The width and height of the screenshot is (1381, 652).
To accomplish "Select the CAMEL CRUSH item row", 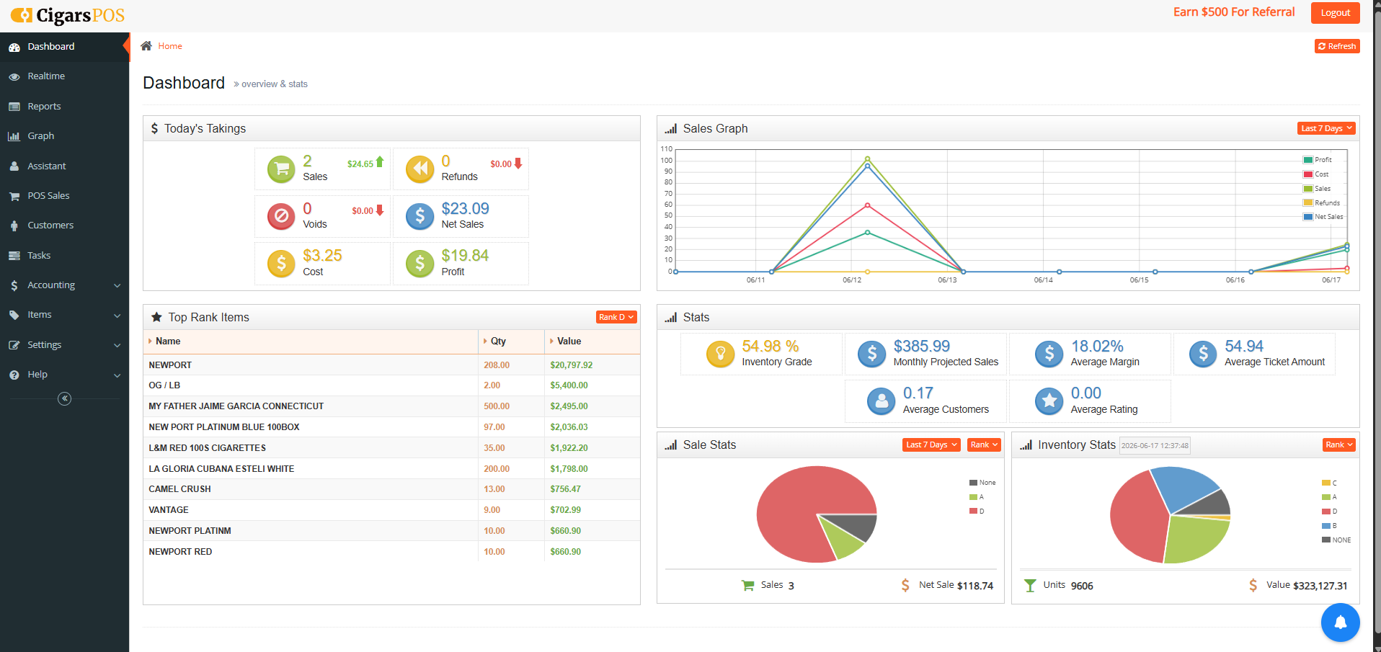I will click(391, 489).
